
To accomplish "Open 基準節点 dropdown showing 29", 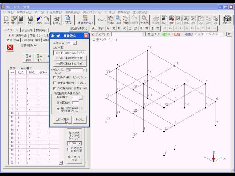I will pos(75,43).
